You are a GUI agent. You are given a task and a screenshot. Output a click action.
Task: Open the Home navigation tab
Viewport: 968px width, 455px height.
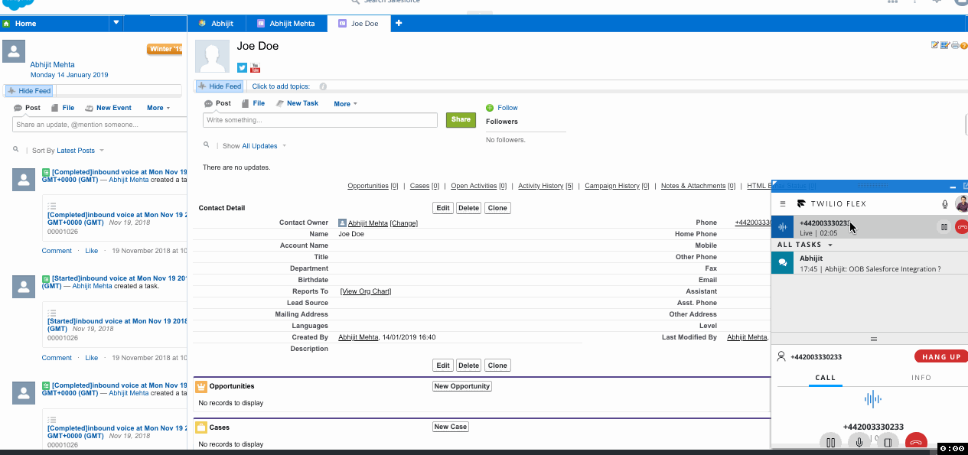54,24
